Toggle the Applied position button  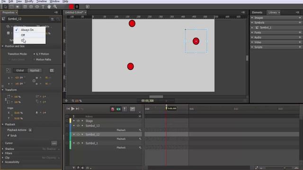coord(35,70)
